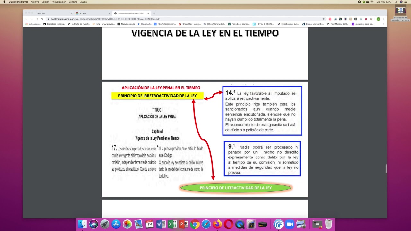
Task: Open Wi-Fi status menu
Action: tap(372, 2)
